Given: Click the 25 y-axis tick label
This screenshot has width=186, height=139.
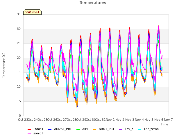Looking at the screenshot, I should coord(19,43).
